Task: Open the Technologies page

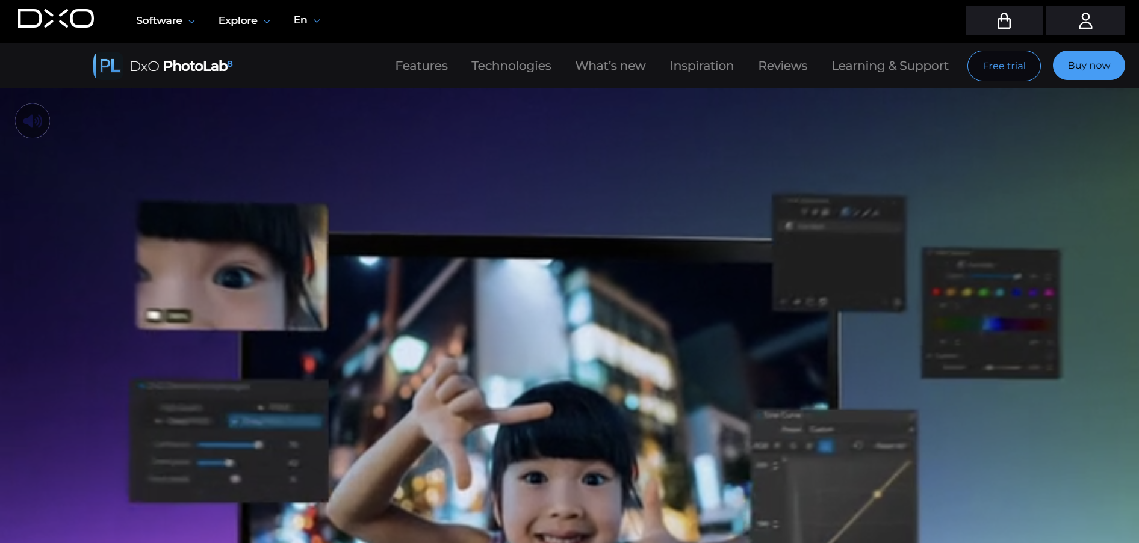Action: [x=511, y=66]
